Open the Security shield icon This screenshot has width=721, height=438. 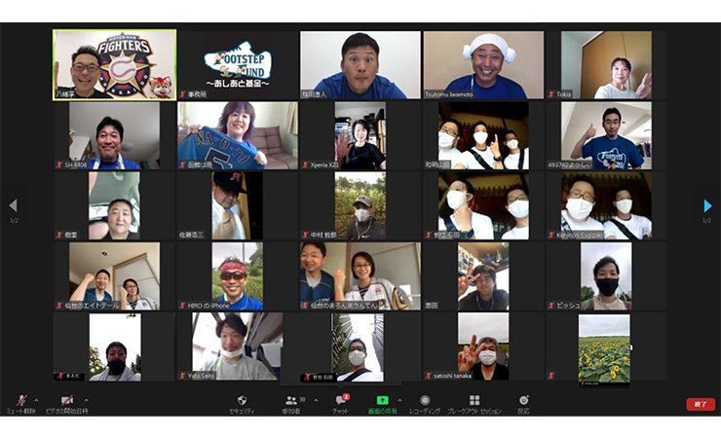[x=242, y=400]
